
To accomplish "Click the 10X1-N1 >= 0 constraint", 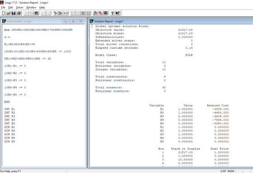I will pos(15,66).
